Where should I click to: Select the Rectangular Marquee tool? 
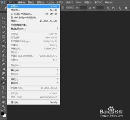click(x=3, y=23)
